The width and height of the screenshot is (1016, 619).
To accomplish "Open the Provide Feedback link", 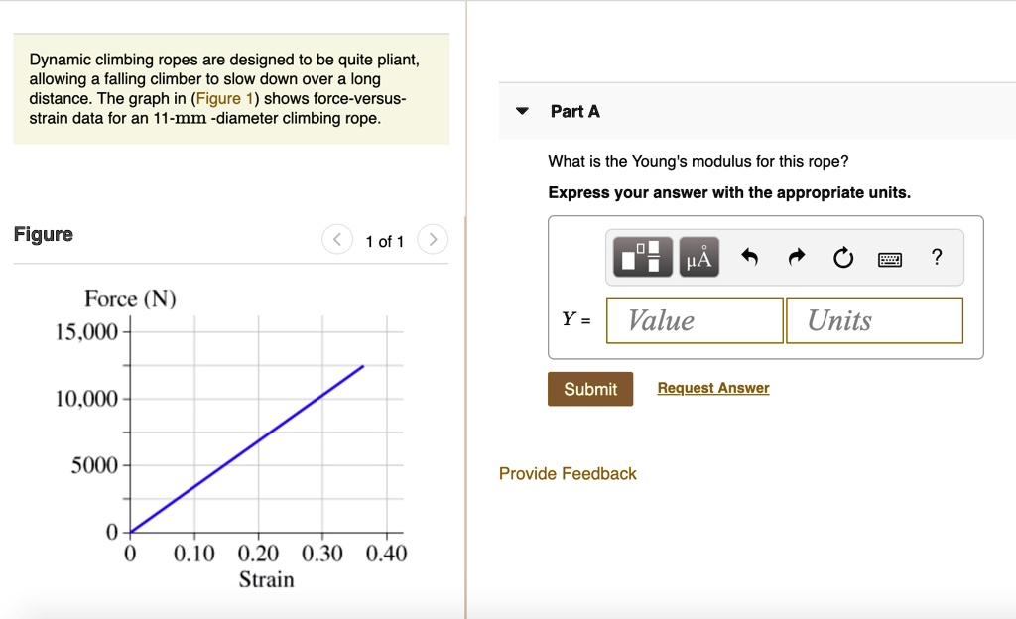I will point(568,474).
